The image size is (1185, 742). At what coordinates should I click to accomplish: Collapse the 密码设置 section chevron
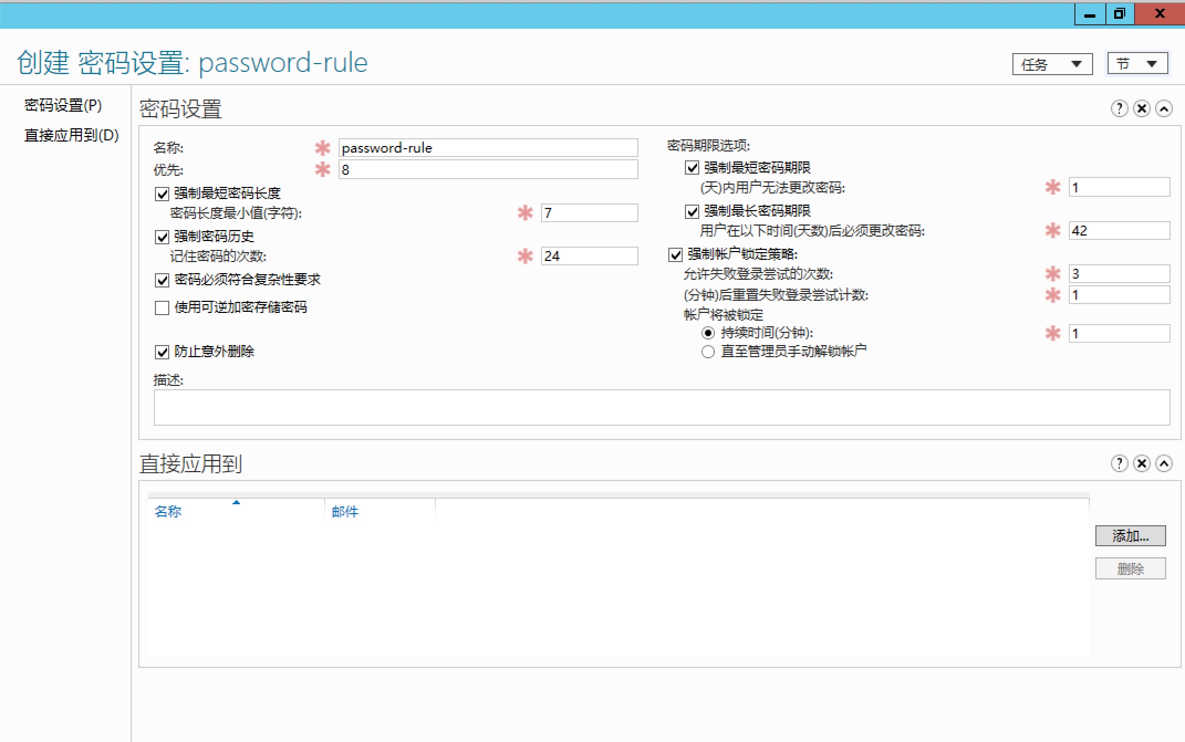pos(1164,108)
